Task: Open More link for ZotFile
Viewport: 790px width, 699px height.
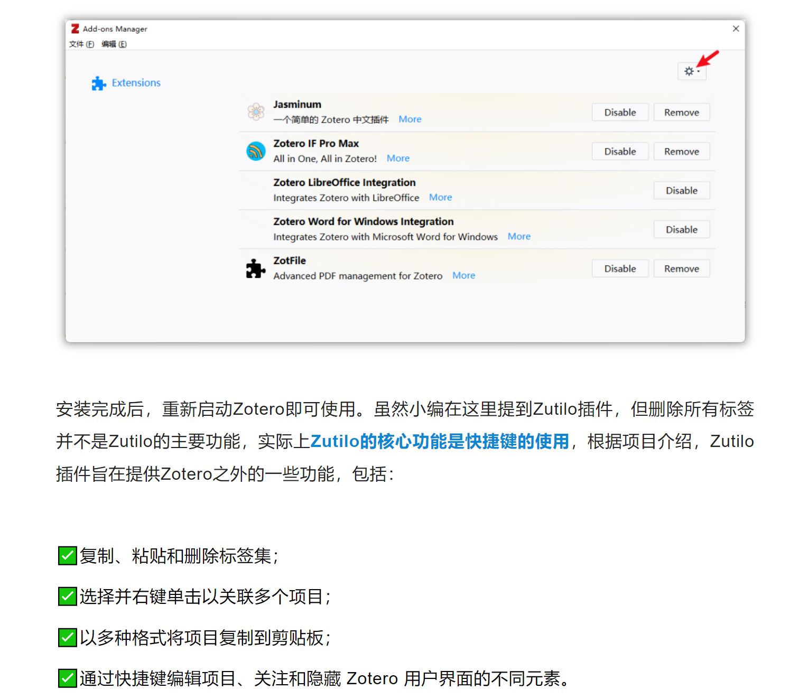Action: point(463,276)
